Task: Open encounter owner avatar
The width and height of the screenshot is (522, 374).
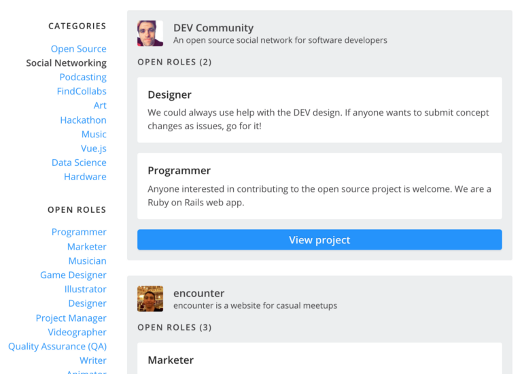Action: tap(150, 299)
